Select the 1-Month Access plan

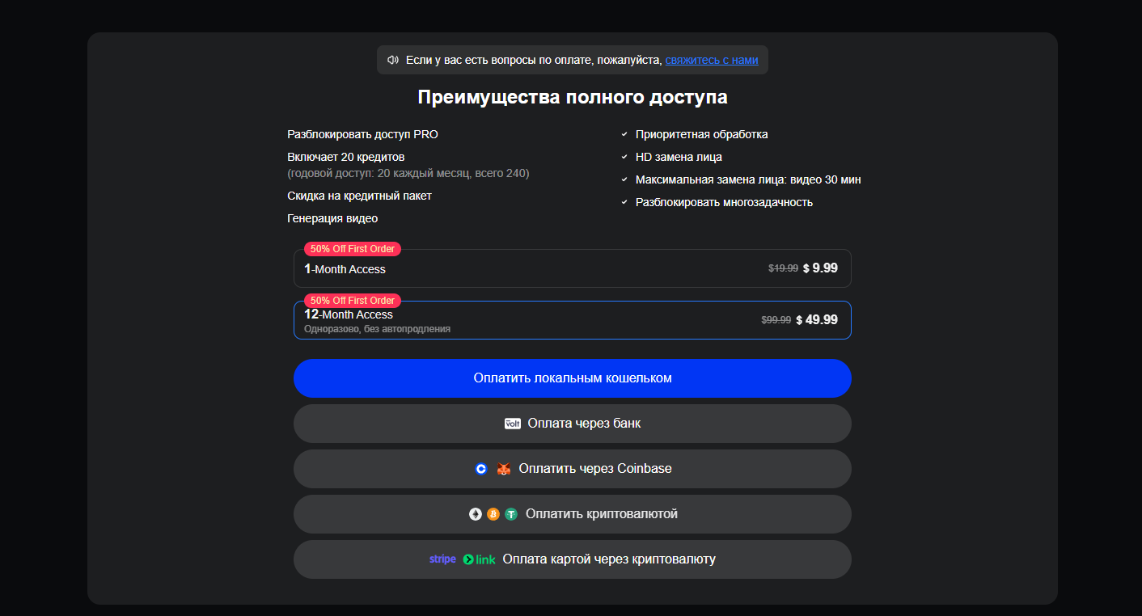573,268
